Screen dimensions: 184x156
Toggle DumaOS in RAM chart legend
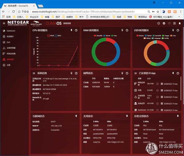(x=98, y=35)
